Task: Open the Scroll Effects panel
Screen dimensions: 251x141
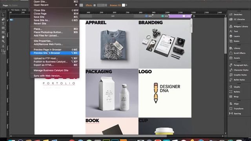Action: click(x=238, y=53)
